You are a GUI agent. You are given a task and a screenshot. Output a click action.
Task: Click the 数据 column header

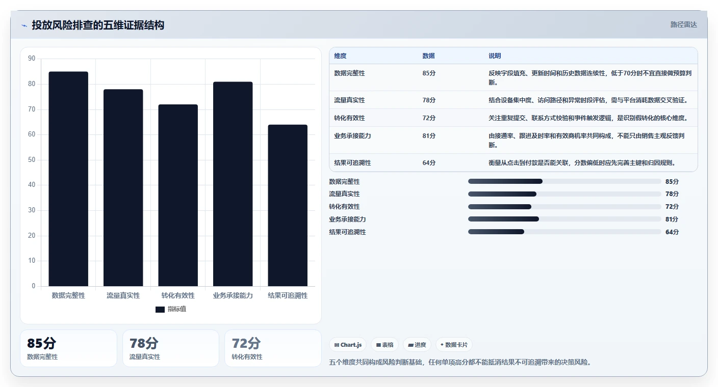tap(429, 56)
